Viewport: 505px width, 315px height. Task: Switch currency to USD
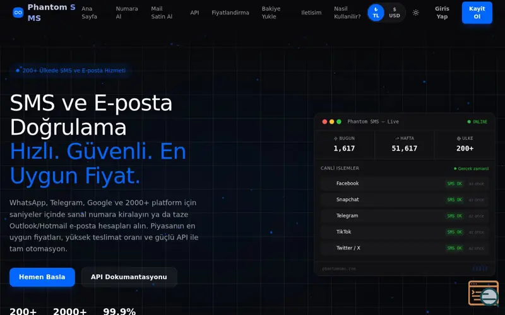click(x=394, y=13)
